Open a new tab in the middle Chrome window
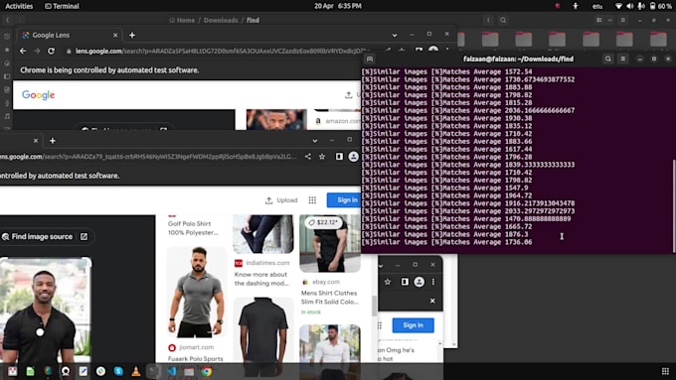This screenshot has width=676, height=380. click(x=52, y=141)
